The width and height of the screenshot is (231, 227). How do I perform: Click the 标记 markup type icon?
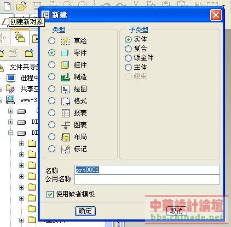[66, 149]
